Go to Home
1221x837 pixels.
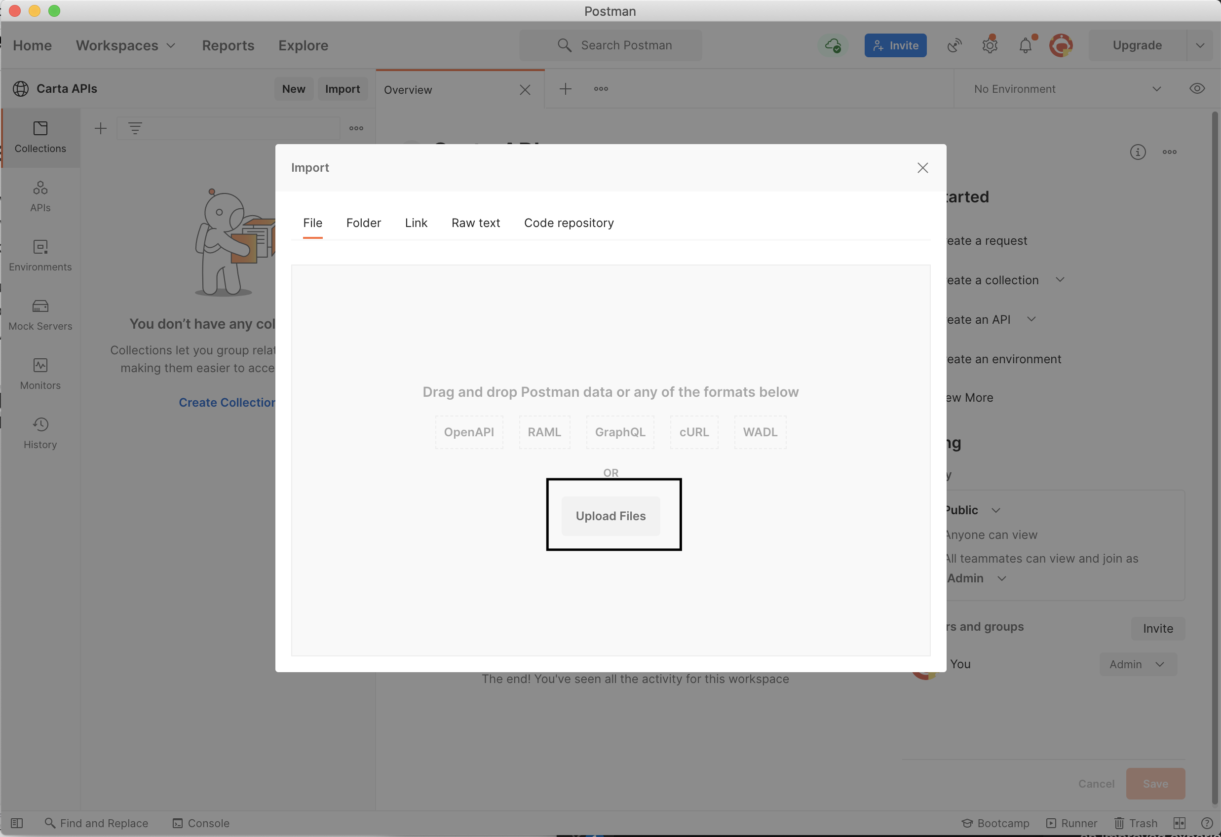tap(32, 45)
